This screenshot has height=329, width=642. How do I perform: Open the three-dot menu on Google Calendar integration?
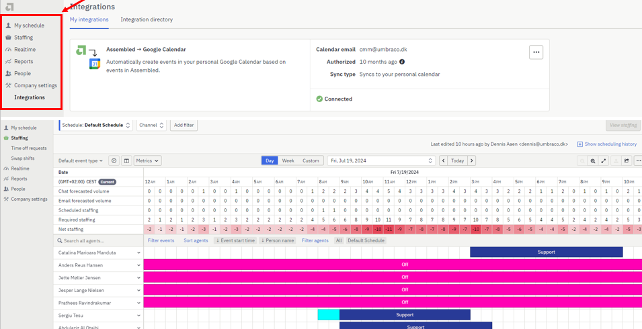tap(536, 52)
